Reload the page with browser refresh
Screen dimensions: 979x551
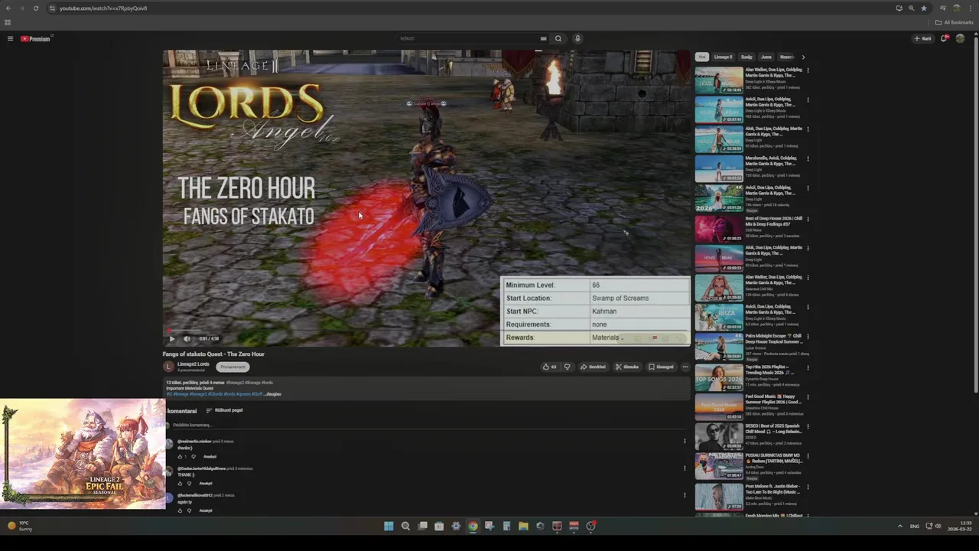(x=35, y=8)
